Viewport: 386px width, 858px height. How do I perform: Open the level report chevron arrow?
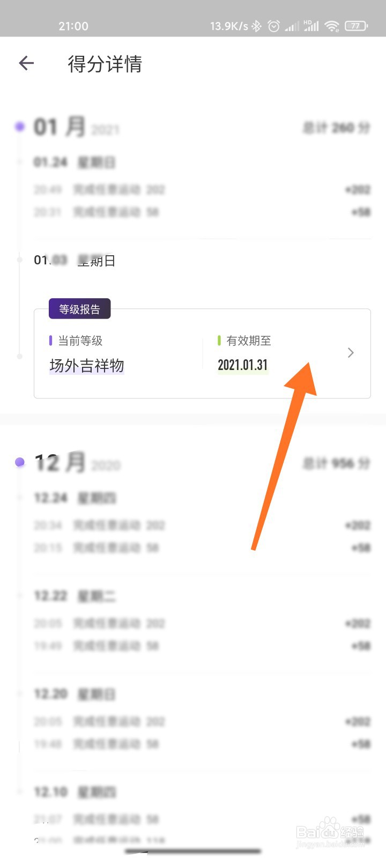[351, 353]
